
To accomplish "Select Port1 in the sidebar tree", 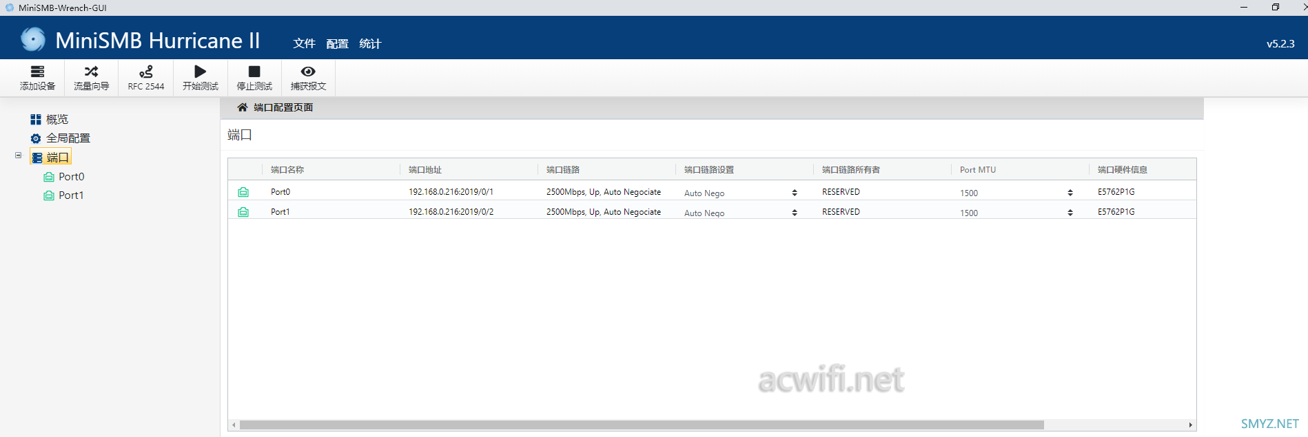I will pyautogui.click(x=72, y=195).
